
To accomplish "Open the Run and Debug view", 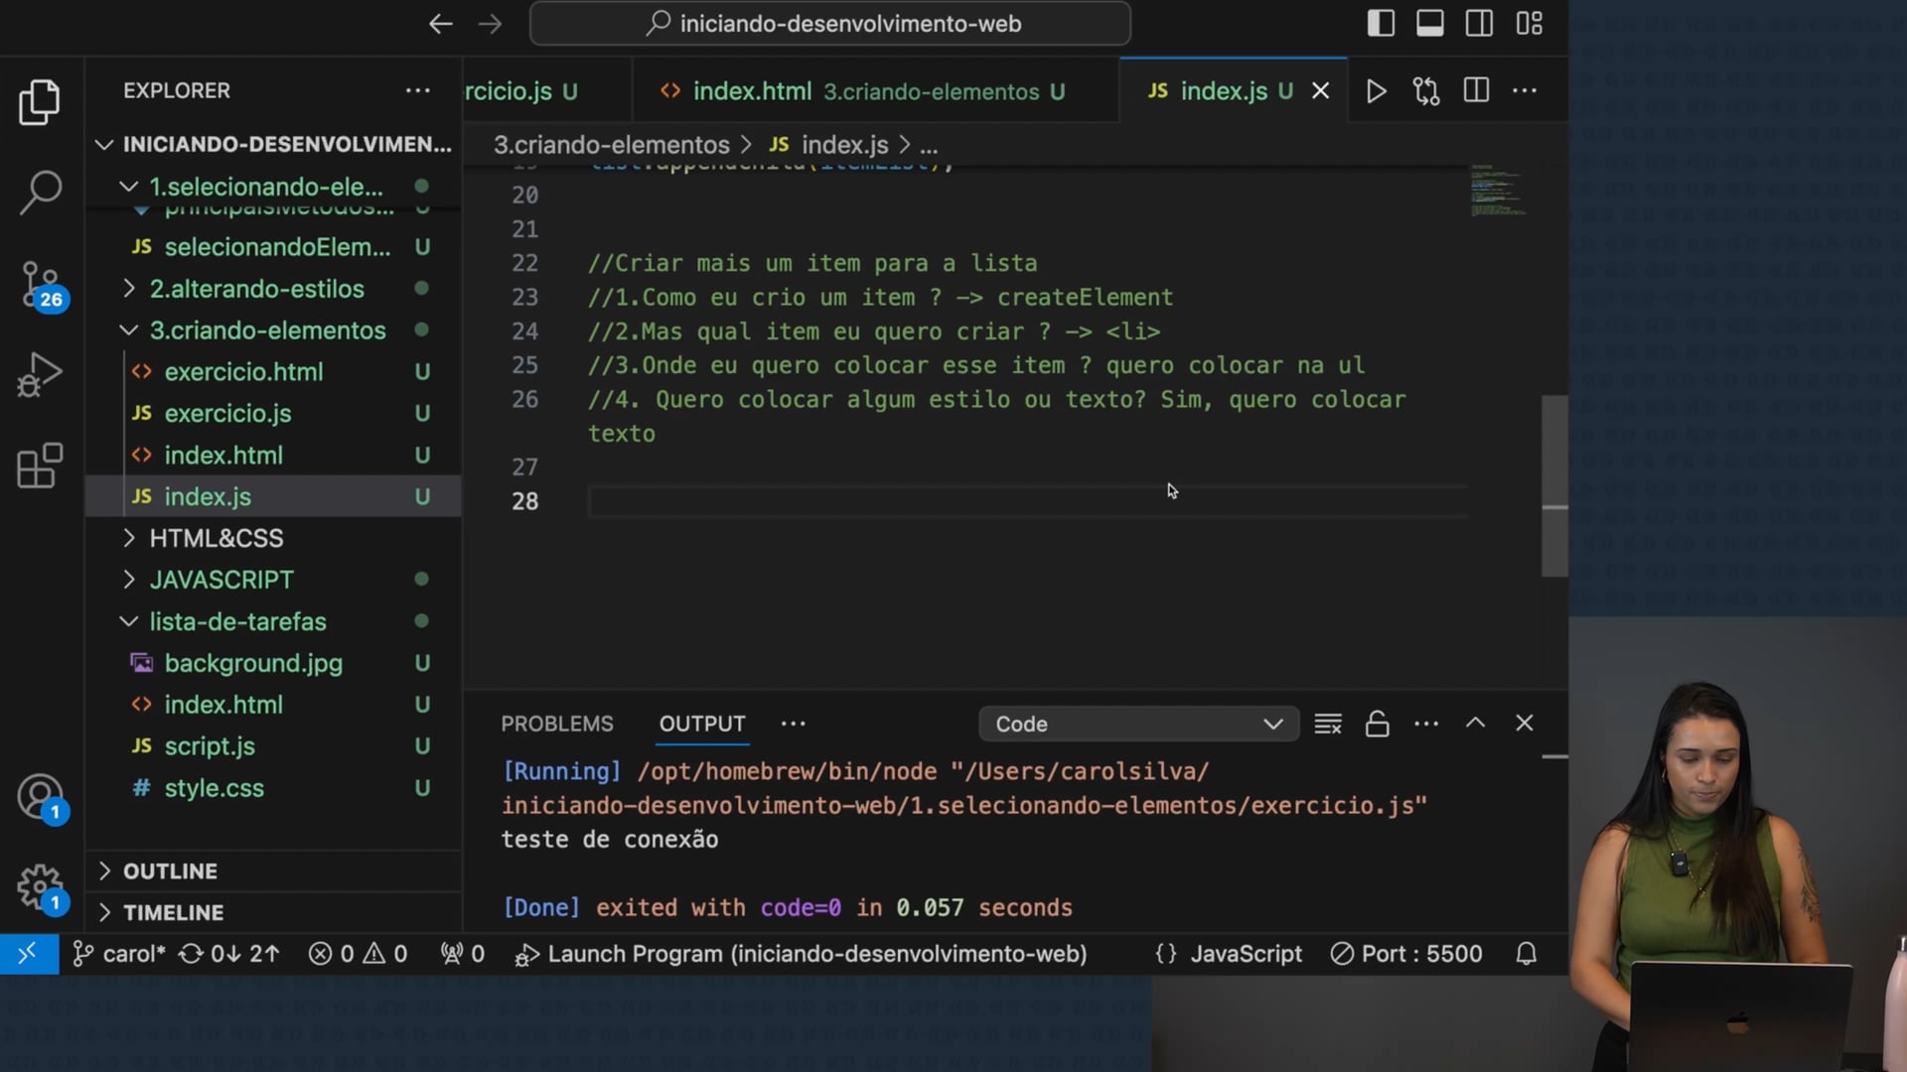I will point(40,375).
